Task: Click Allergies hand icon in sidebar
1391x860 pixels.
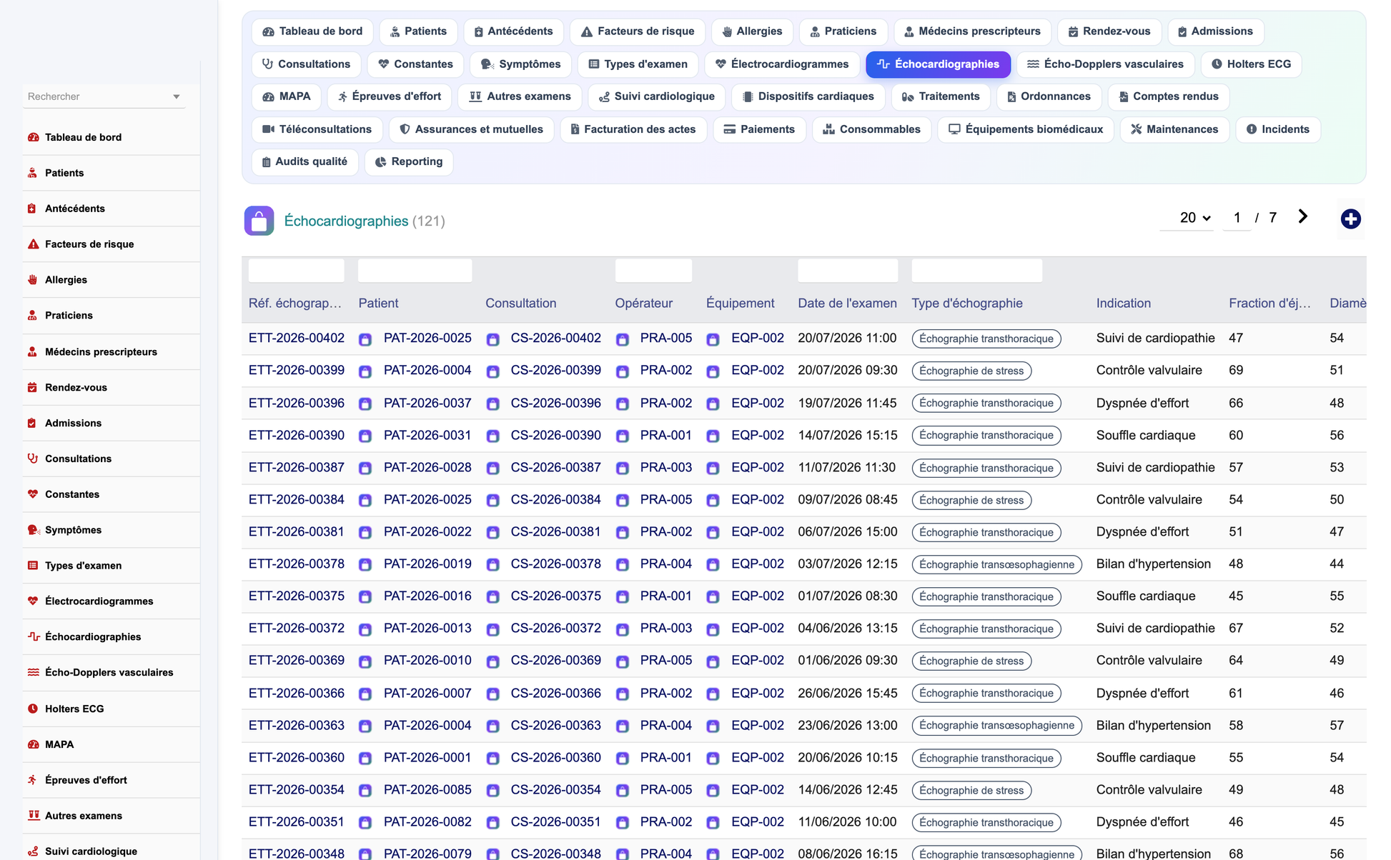Action: (33, 280)
